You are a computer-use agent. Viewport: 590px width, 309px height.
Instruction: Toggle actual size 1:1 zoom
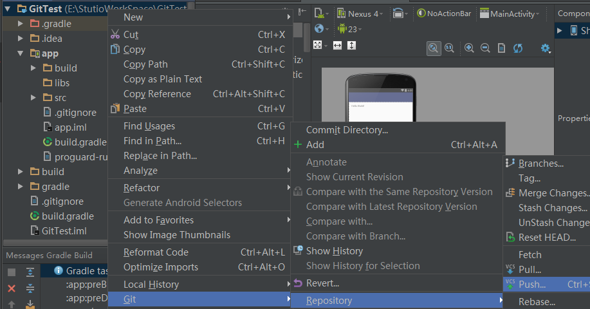(448, 48)
